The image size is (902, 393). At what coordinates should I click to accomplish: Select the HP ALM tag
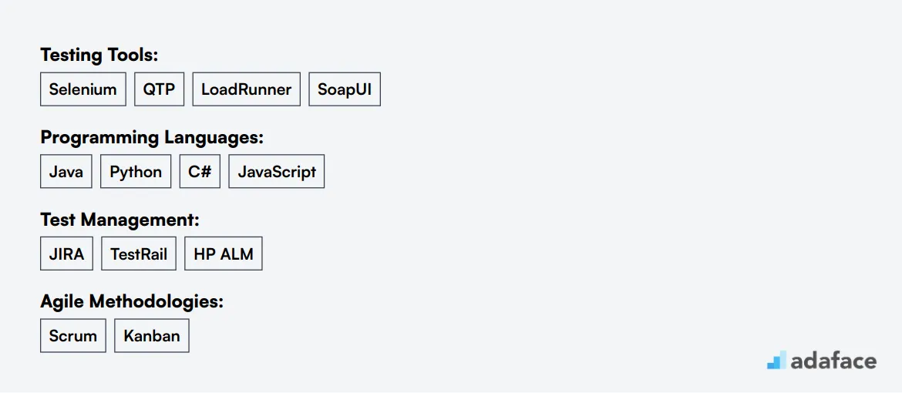[x=224, y=254]
